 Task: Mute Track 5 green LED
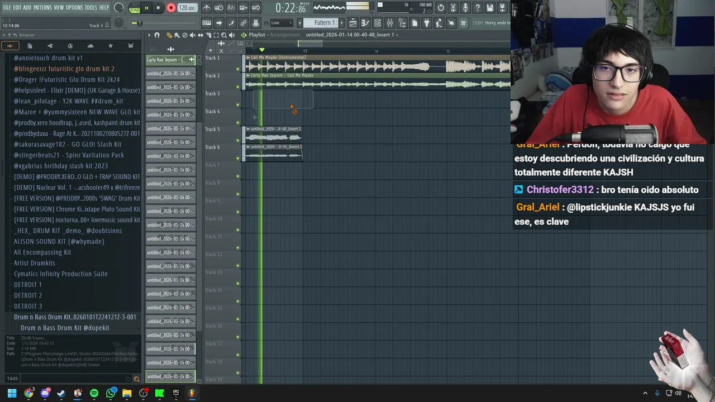point(238,141)
